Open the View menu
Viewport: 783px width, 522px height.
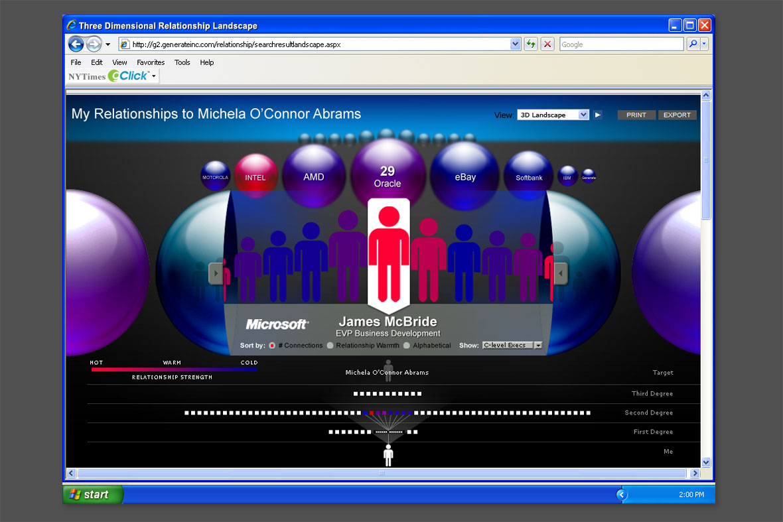(119, 62)
